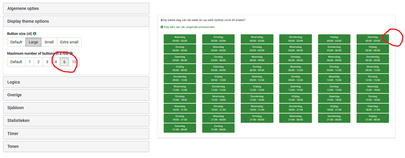The height and width of the screenshot is (158, 405).
Task: Select answer Zaterdag 00:00 - 03:00
Action: click(x=373, y=39)
